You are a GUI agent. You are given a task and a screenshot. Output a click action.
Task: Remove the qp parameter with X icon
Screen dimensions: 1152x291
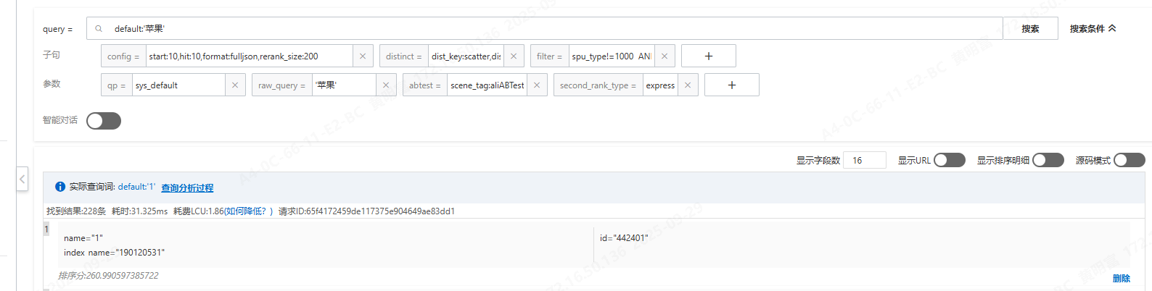(235, 85)
